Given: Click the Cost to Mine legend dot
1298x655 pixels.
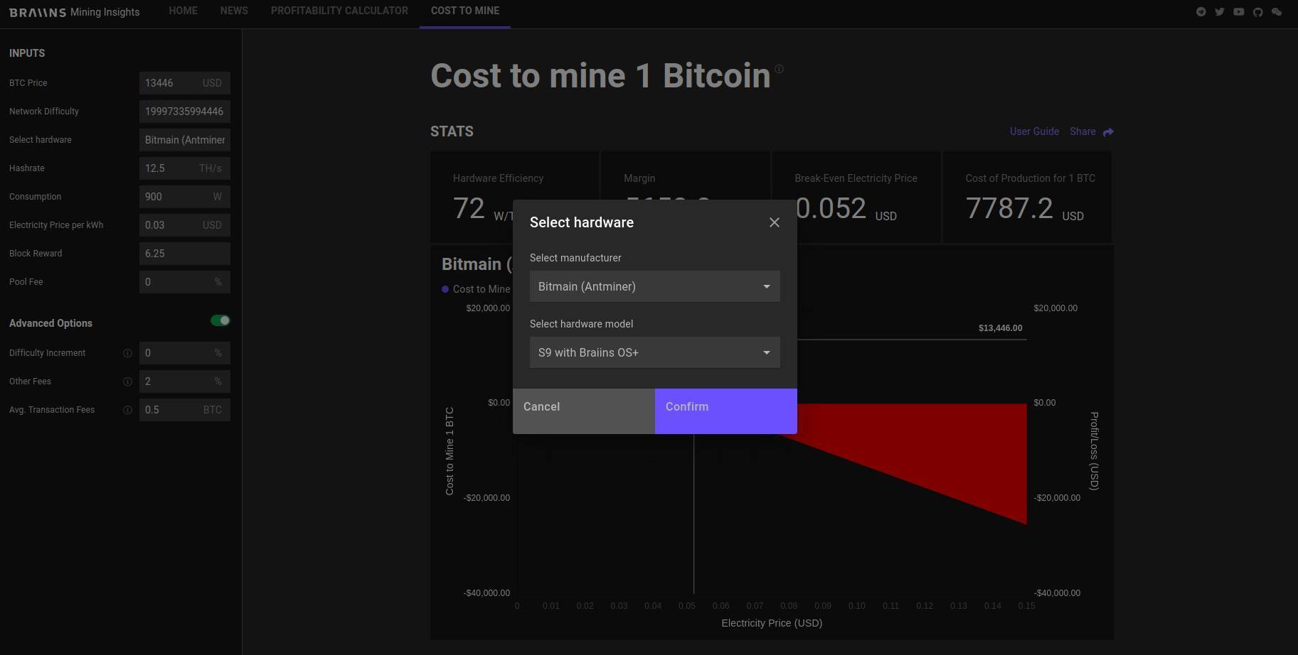Looking at the screenshot, I should (x=445, y=289).
